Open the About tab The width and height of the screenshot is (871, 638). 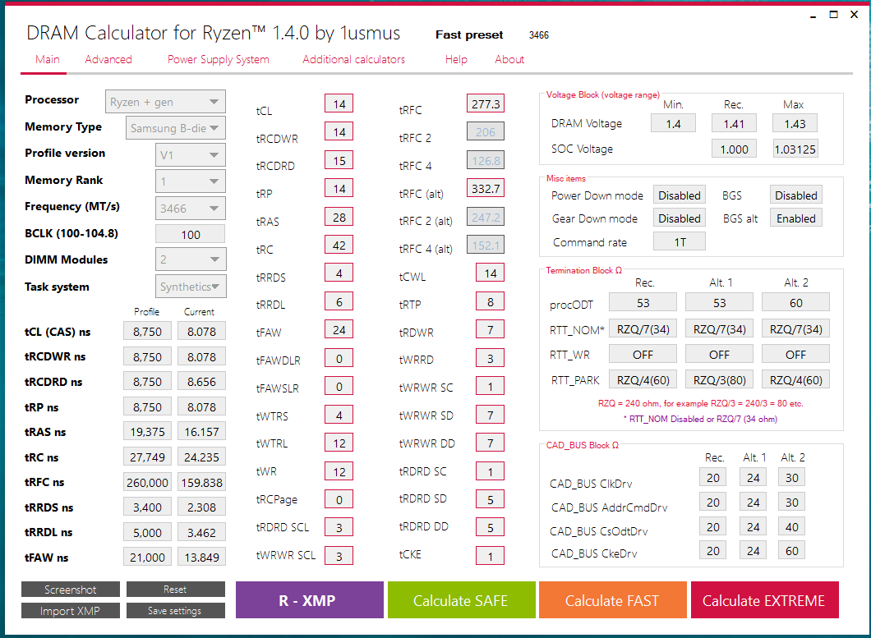coord(509,59)
